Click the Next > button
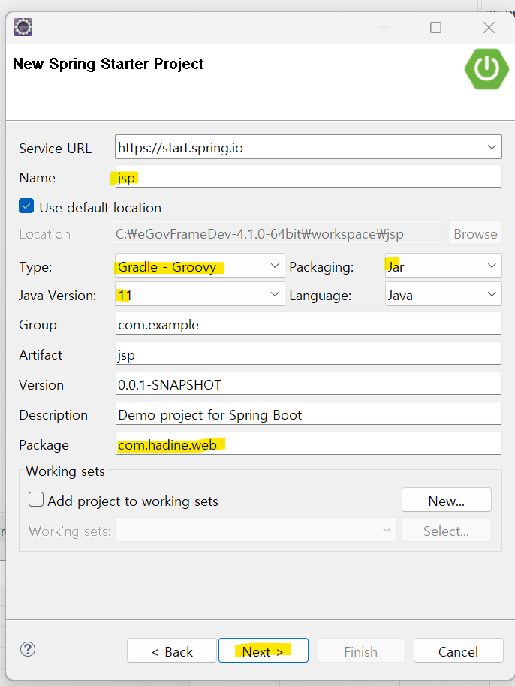The width and height of the screenshot is (515, 686). 264,651
